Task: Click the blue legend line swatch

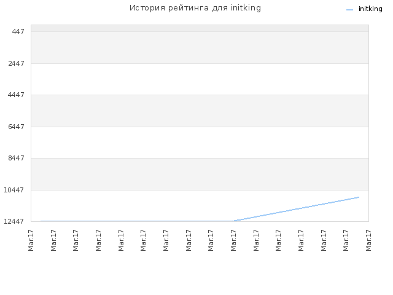Action: [x=349, y=10]
